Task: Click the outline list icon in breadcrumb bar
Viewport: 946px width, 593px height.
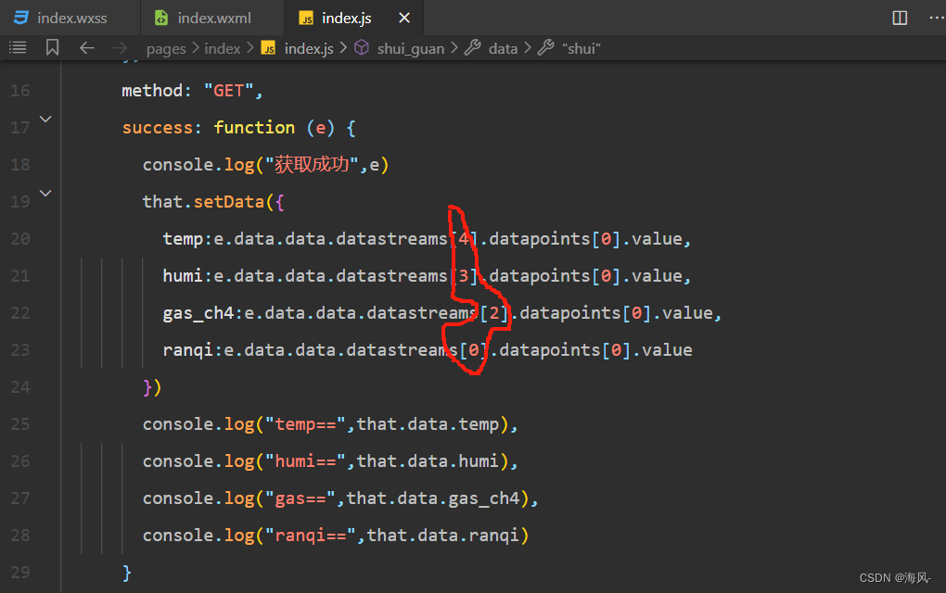Action: (18, 47)
